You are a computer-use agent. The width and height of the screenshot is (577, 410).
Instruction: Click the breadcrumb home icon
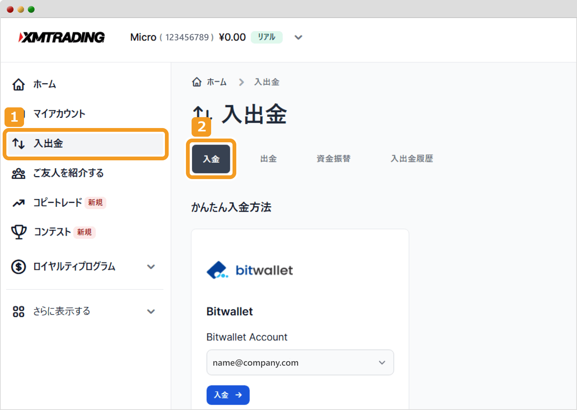click(x=197, y=82)
